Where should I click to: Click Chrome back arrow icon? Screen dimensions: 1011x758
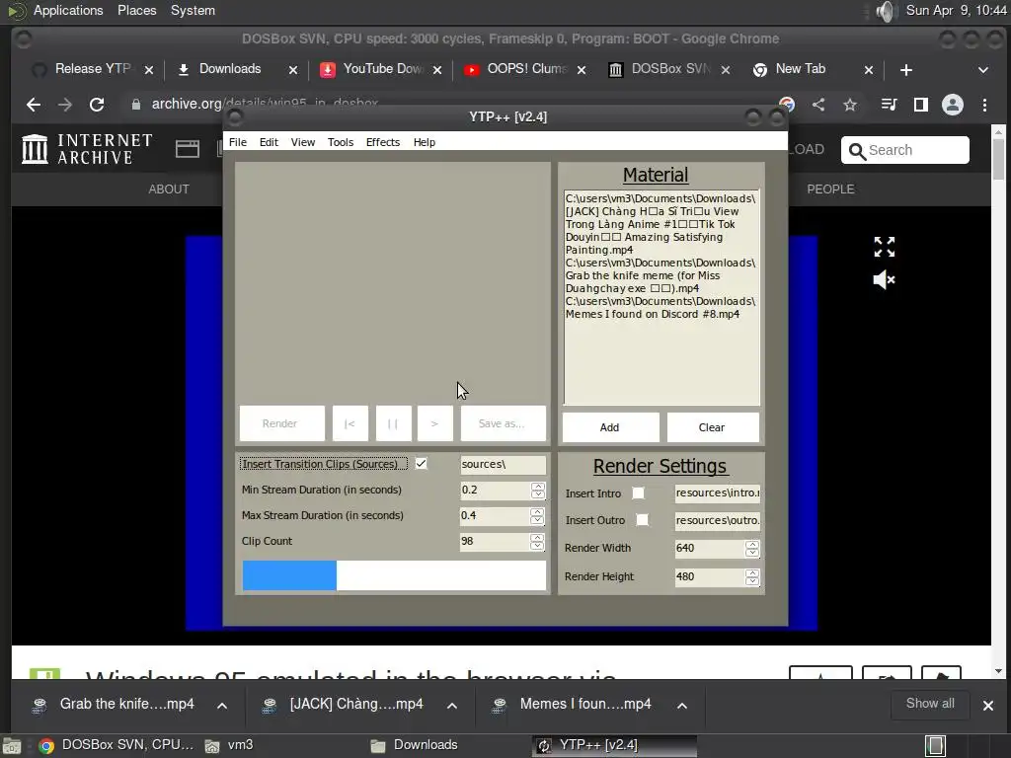point(34,105)
